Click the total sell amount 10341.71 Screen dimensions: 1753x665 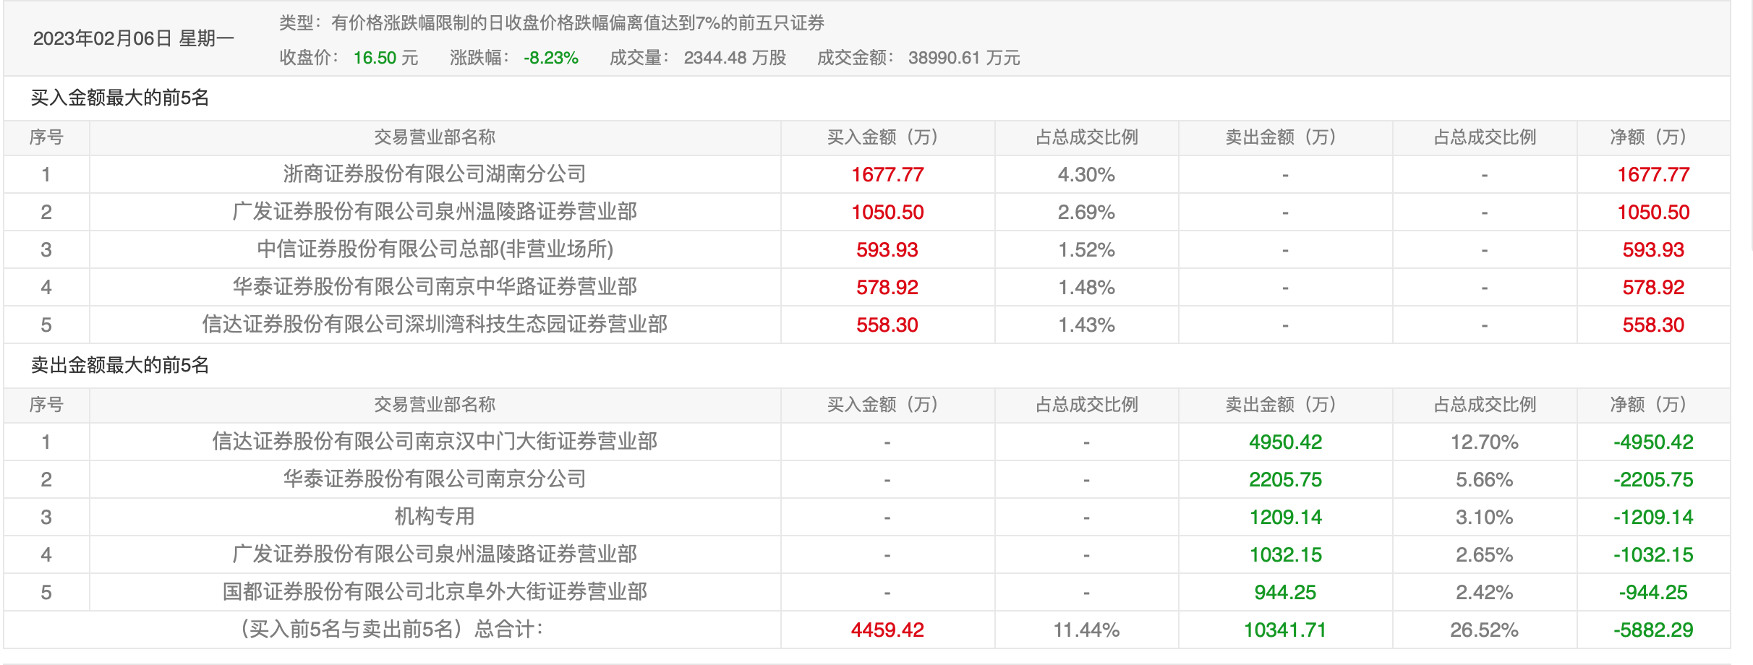(1285, 630)
